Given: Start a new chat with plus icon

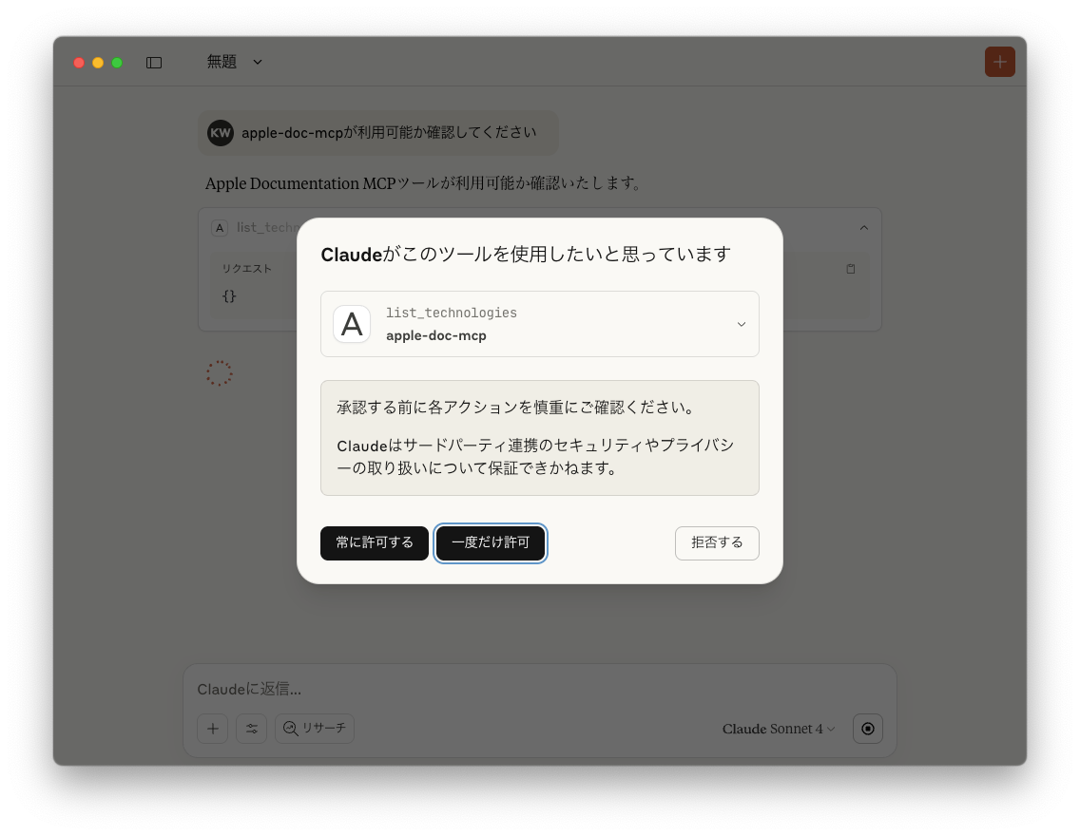Looking at the screenshot, I should (x=999, y=62).
